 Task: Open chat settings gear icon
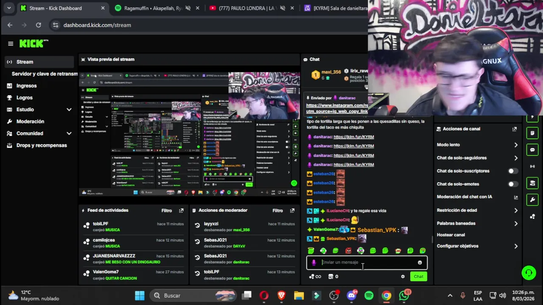point(403,277)
